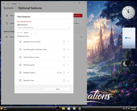The width and height of the screenshot is (137, 111).
Task: Close the View features dialog
Action: coord(58,89)
